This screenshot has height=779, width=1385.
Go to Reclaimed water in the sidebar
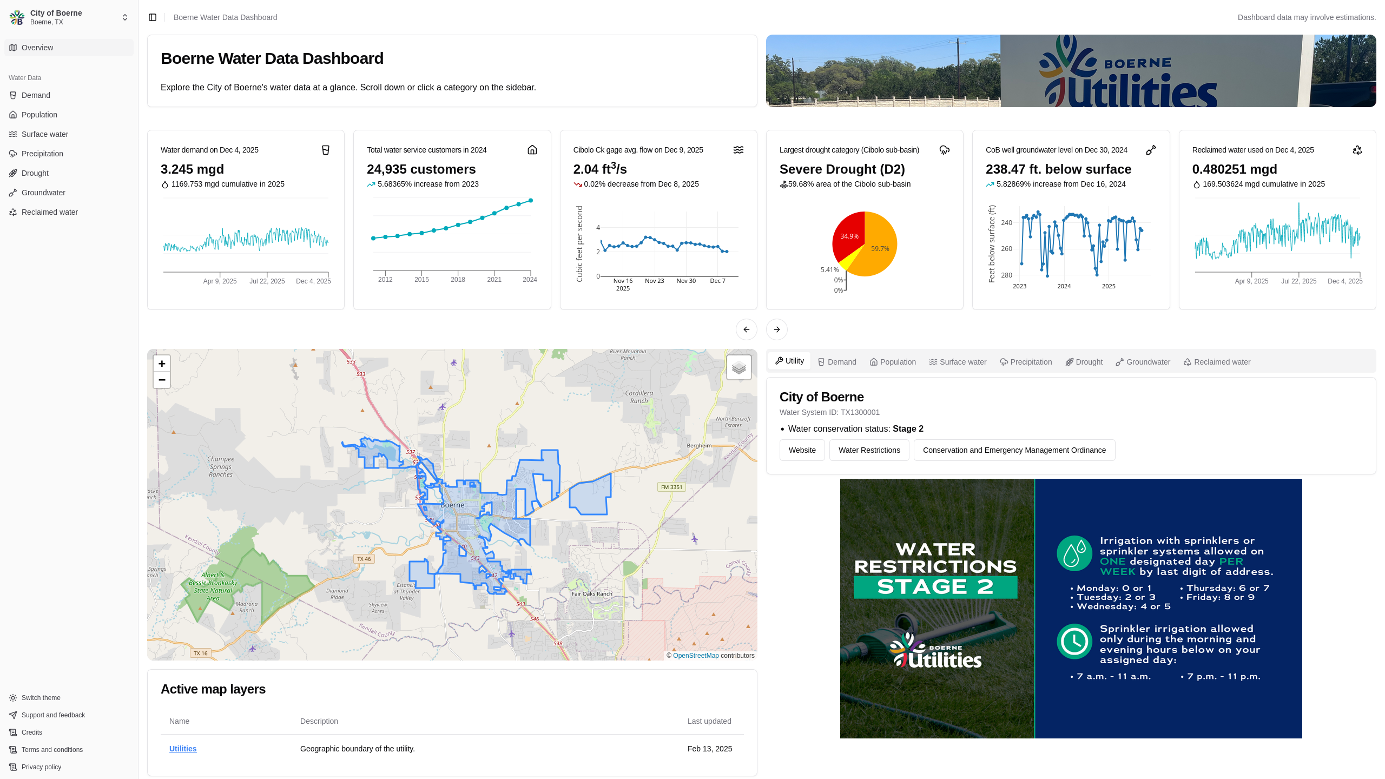click(x=69, y=212)
